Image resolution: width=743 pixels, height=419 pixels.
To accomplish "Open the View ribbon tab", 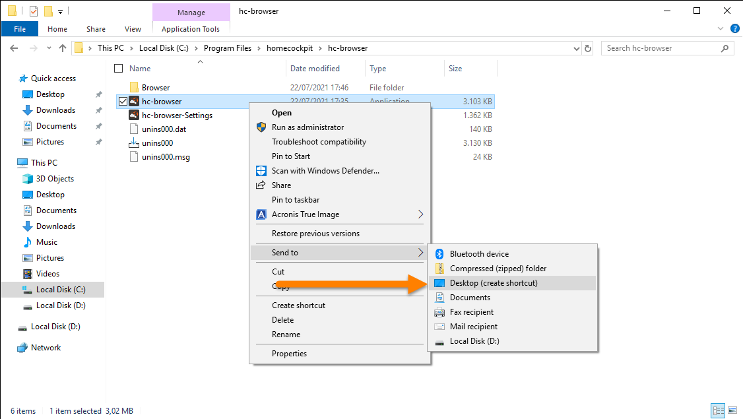I will [133, 29].
